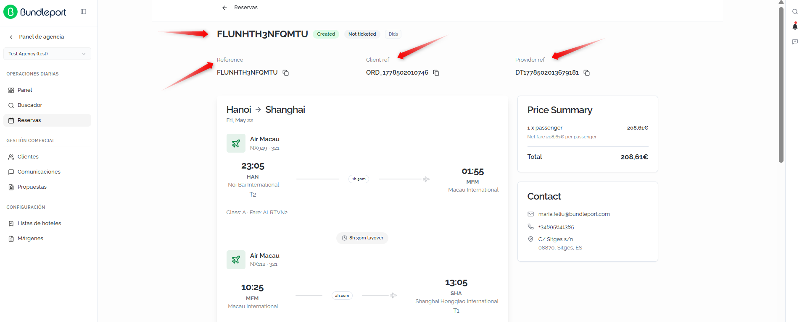
Task: Copy the Client ref ORD_1778502010746
Action: pyautogui.click(x=436, y=73)
